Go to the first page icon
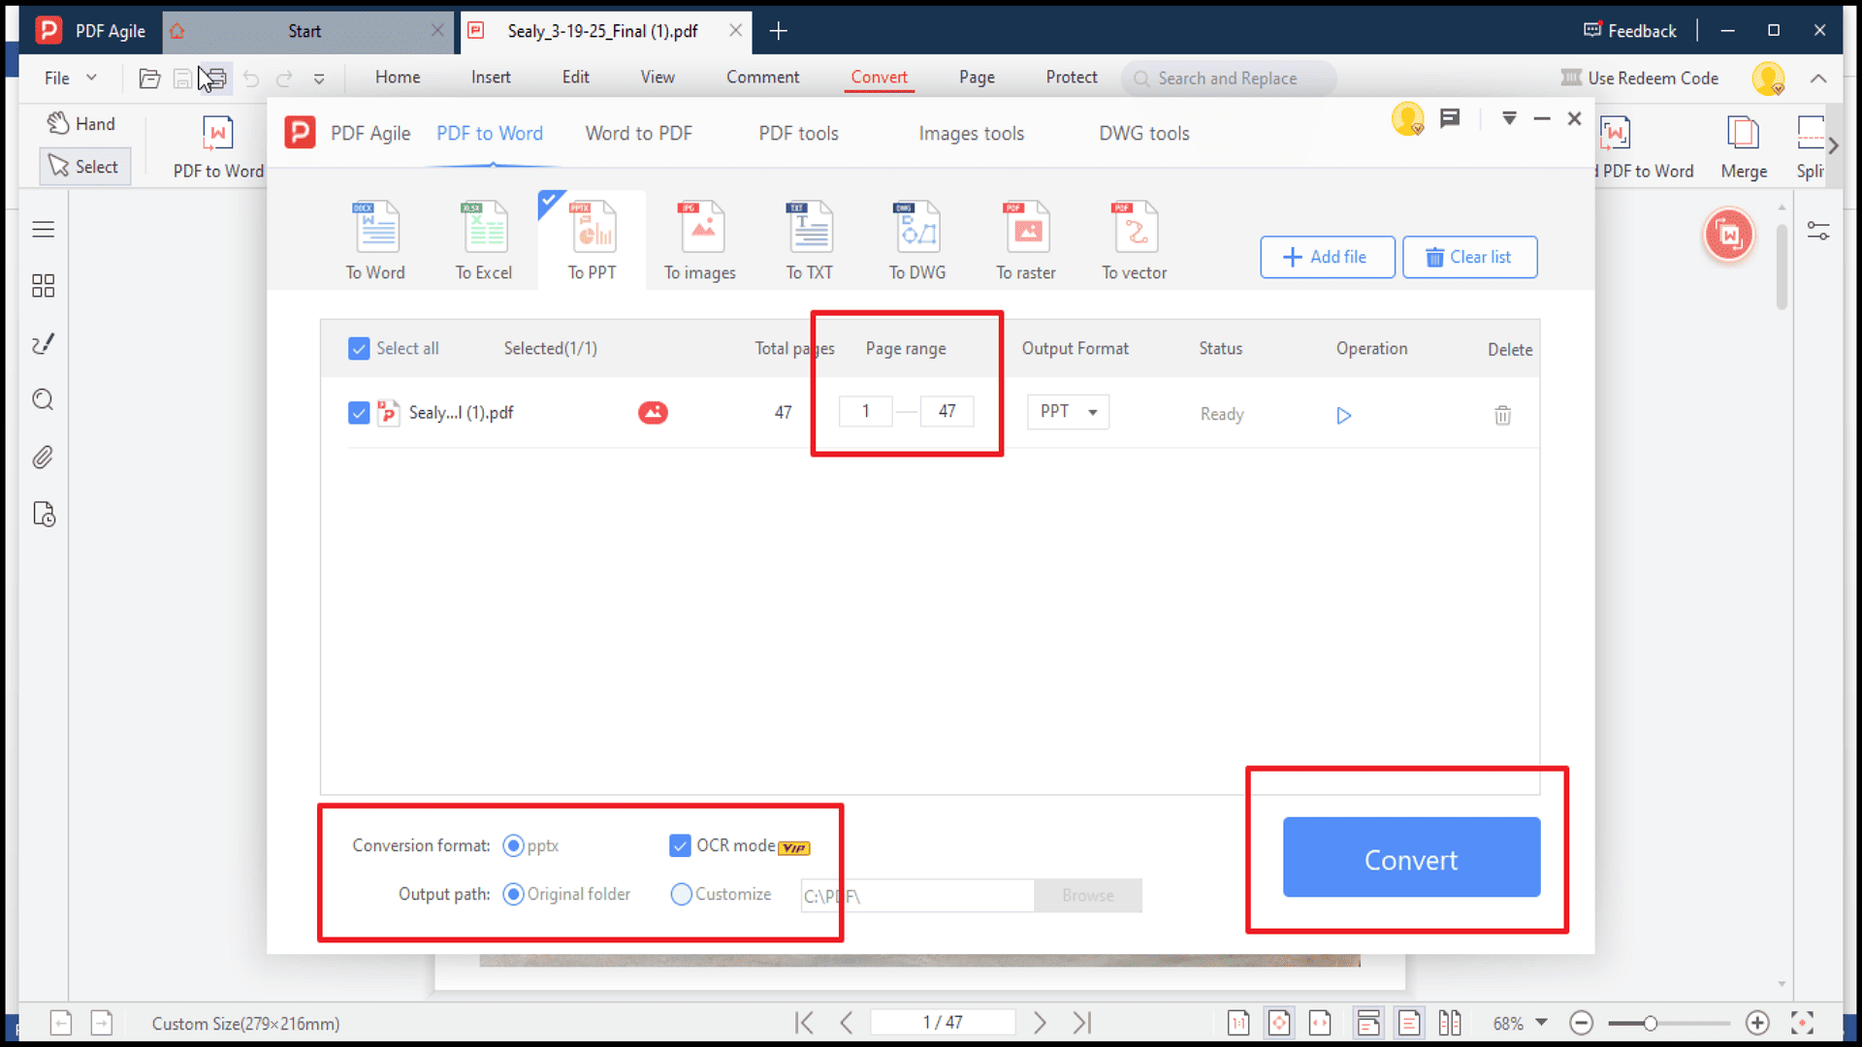Viewport: 1862px width, 1047px height. click(804, 1022)
